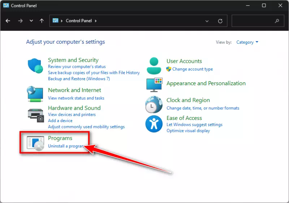Click the Appearance and Personalization monitor icon

tap(154, 85)
